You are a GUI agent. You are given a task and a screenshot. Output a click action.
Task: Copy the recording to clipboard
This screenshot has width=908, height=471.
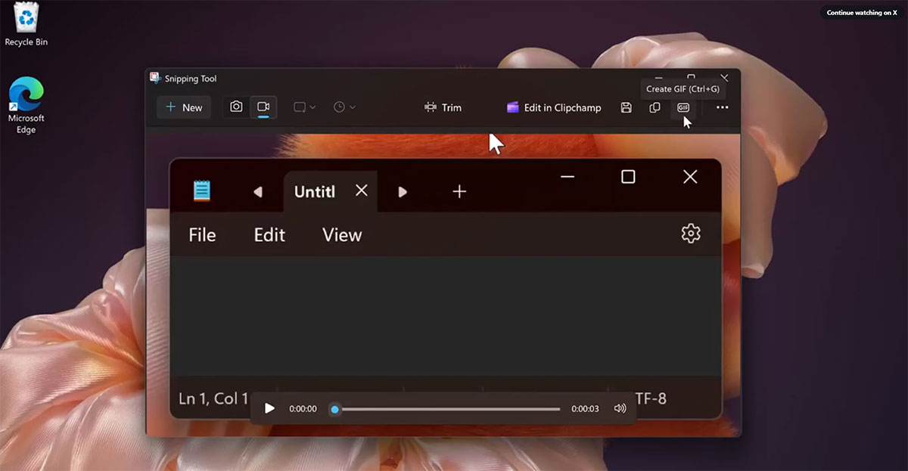pos(655,107)
